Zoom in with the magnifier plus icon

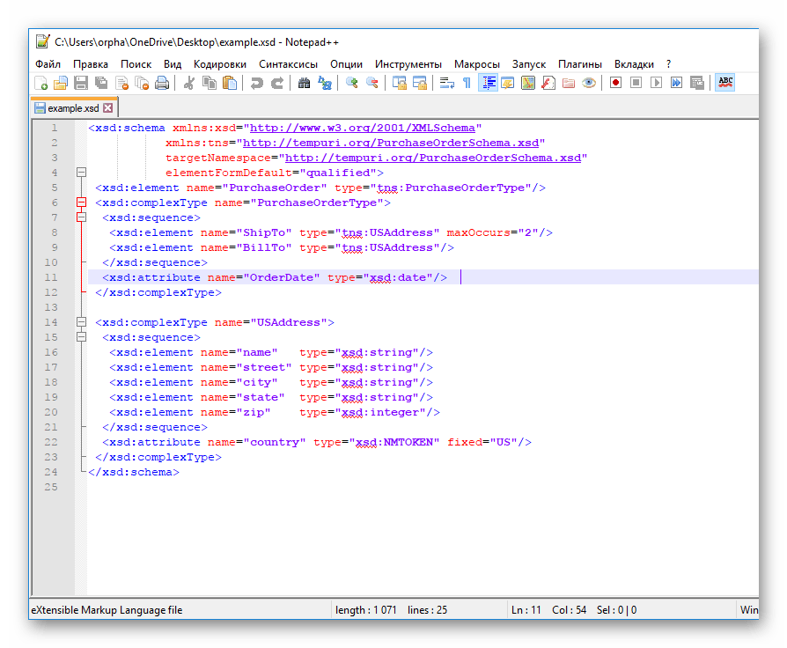pyautogui.click(x=352, y=83)
